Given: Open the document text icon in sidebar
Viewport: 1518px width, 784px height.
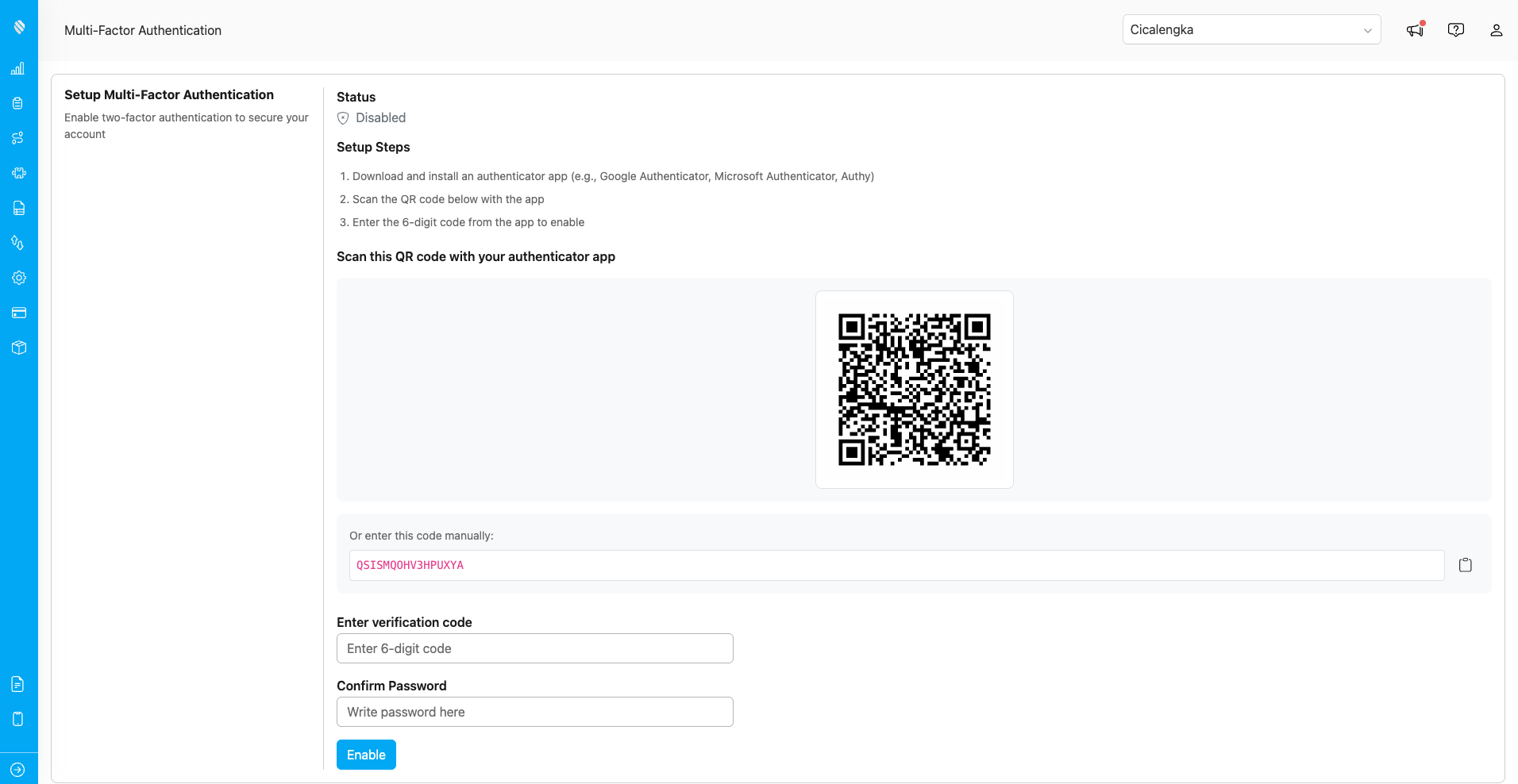Looking at the screenshot, I should tap(18, 684).
